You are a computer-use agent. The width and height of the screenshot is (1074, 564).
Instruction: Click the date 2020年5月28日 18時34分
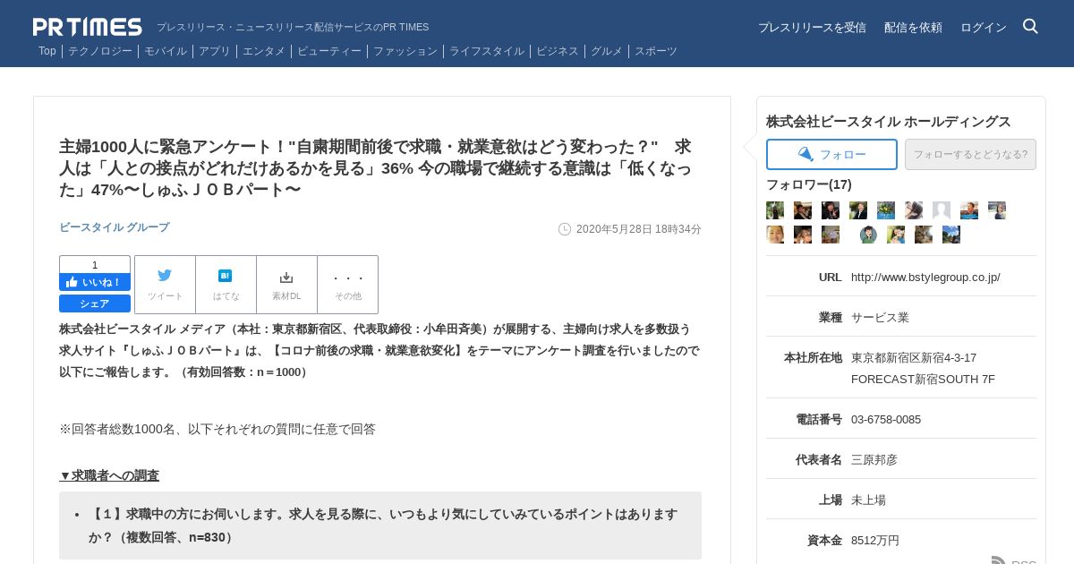pyautogui.click(x=639, y=229)
